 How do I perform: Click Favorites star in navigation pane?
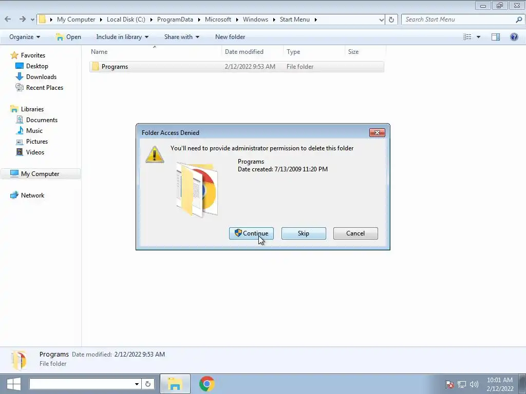tap(14, 55)
